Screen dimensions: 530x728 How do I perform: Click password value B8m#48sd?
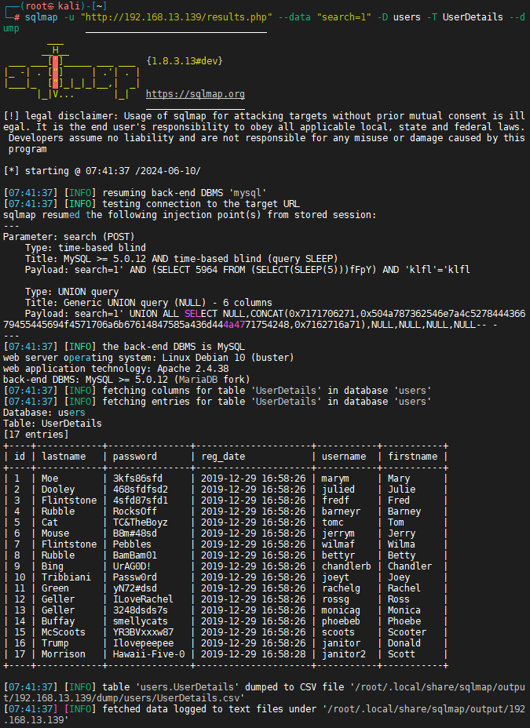click(135, 533)
